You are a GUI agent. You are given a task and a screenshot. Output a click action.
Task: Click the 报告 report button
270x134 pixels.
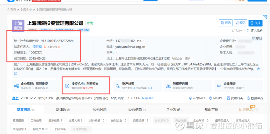coord(226,23)
